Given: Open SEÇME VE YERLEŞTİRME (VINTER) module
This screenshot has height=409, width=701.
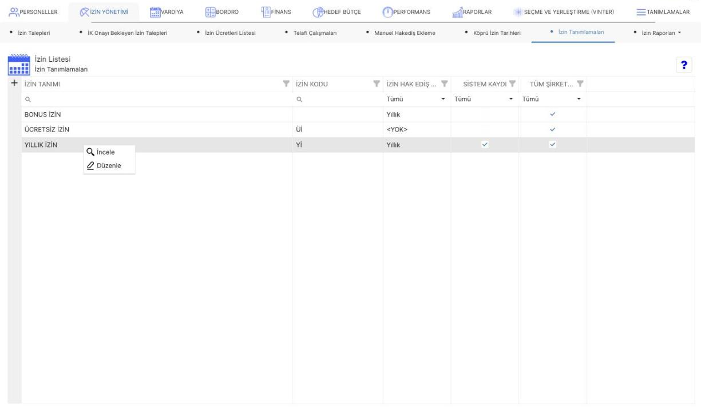Looking at the screenshot, I should coord(564,13).
